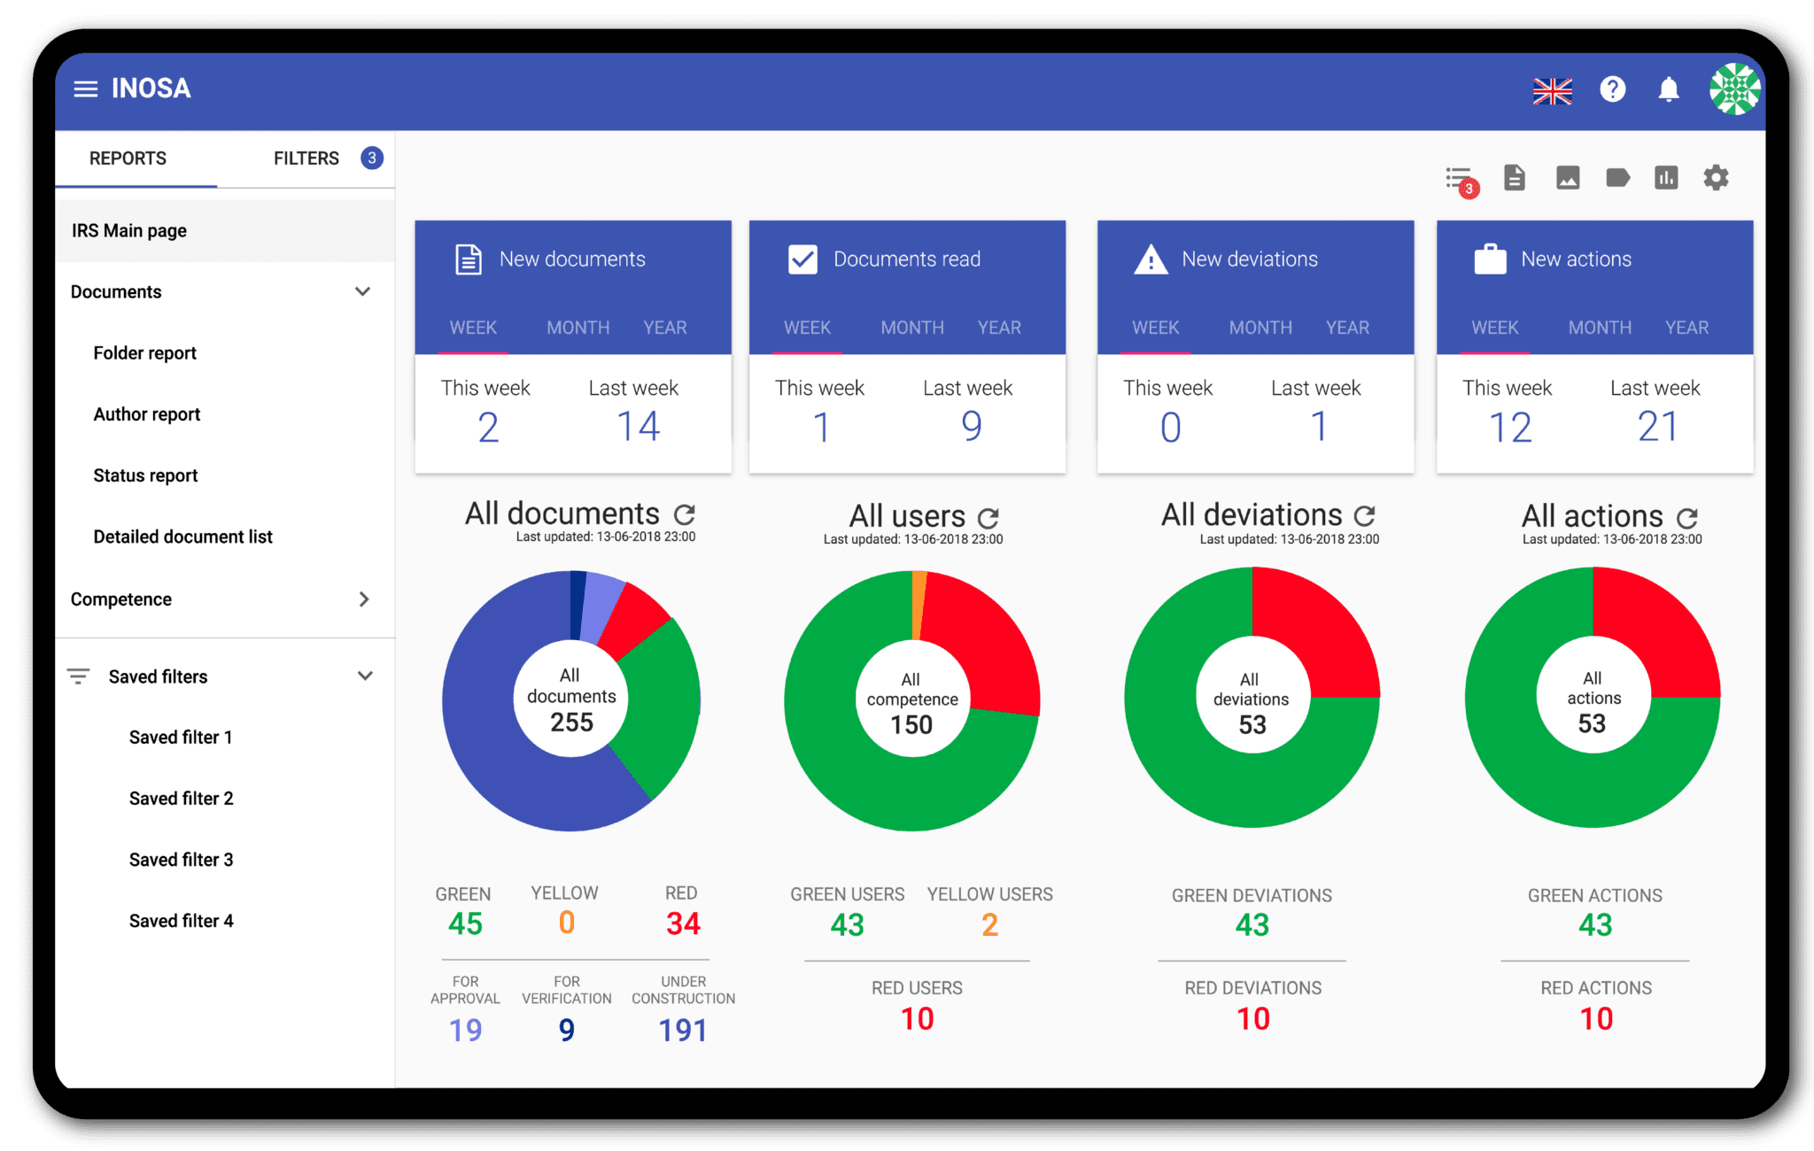The image size is (1814, 1151).
Task: Refresh the All documents chart
Action: (686, 514)
